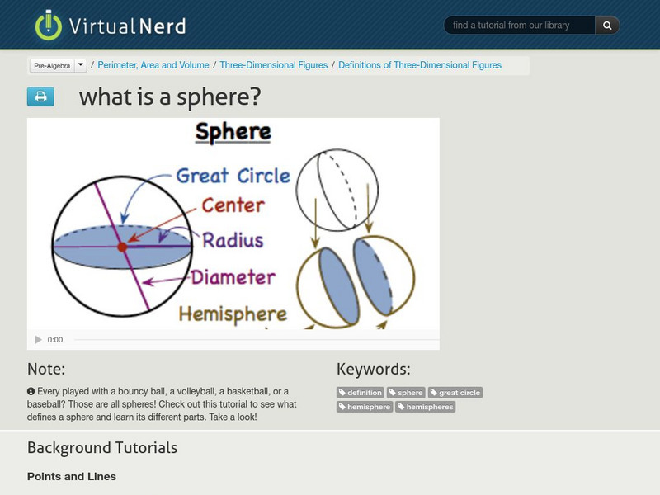The height and width of the screenshot is (495, 660).
Task: Select the 'sphere' keyword tag
Action: click(408, 393)
